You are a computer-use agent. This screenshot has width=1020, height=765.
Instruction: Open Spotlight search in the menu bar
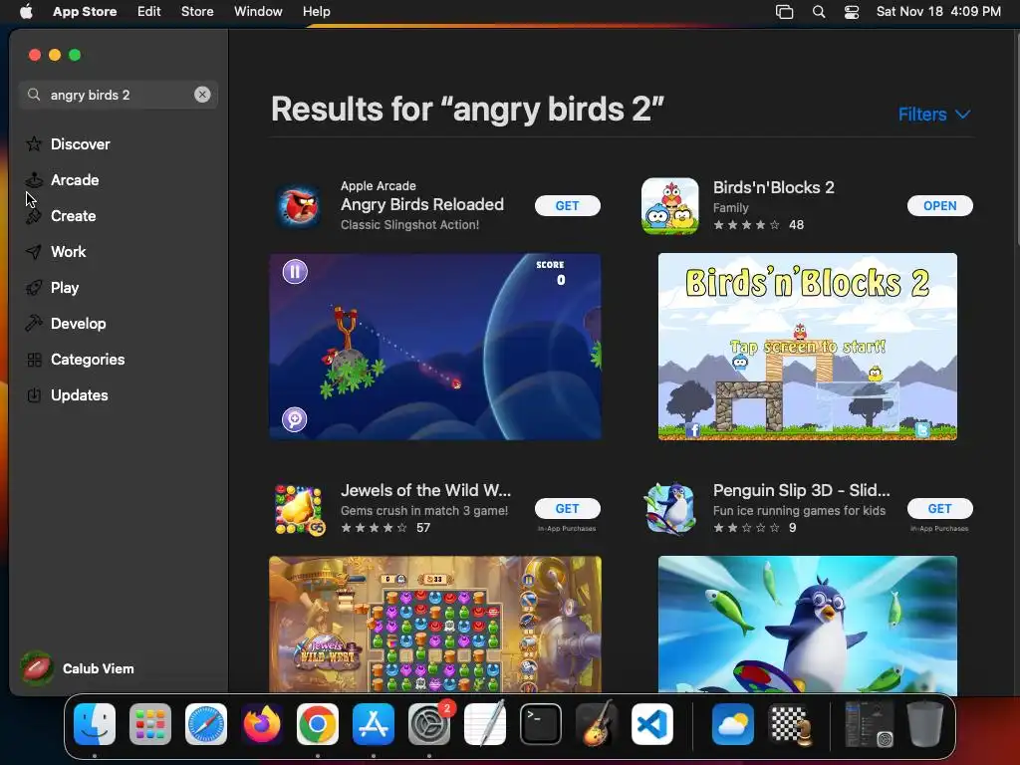[819, 12]
